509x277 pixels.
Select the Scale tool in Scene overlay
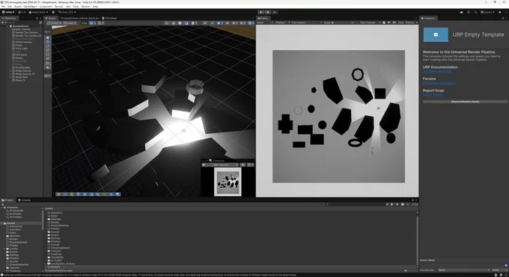48,50
